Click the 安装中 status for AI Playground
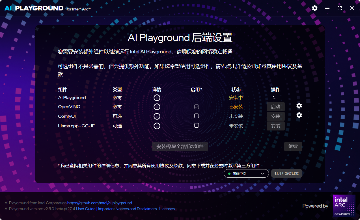This screenshot has width=360, height=220. coord(236,98)
